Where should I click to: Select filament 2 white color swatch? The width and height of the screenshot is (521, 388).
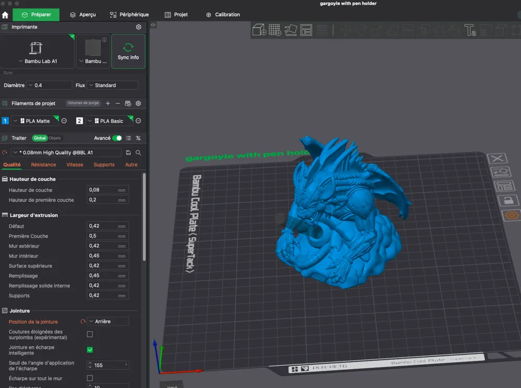coord(79,121)
